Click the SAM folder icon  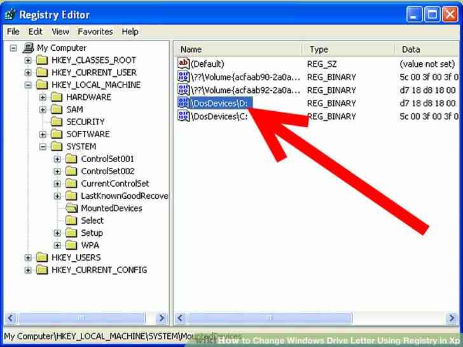pos(57,110)
